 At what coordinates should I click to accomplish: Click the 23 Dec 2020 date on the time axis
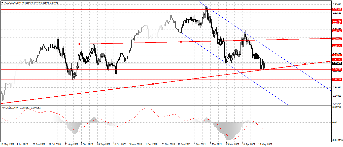tap(168, 144)
